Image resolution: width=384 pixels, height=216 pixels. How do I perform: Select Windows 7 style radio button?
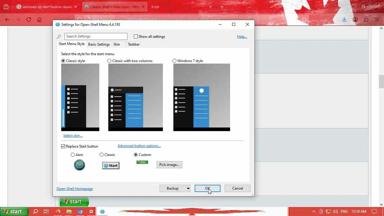175,61
